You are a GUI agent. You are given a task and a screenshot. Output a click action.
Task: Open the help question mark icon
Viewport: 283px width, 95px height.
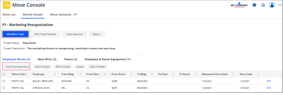click(x=254, y=5)
